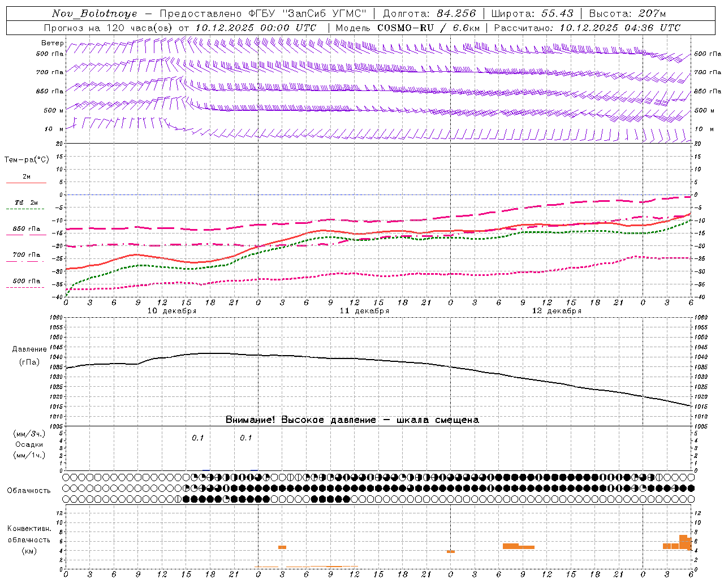Click the 11 декабря date label
Screen dimensions: 724x579
click(x=364, y=311)
